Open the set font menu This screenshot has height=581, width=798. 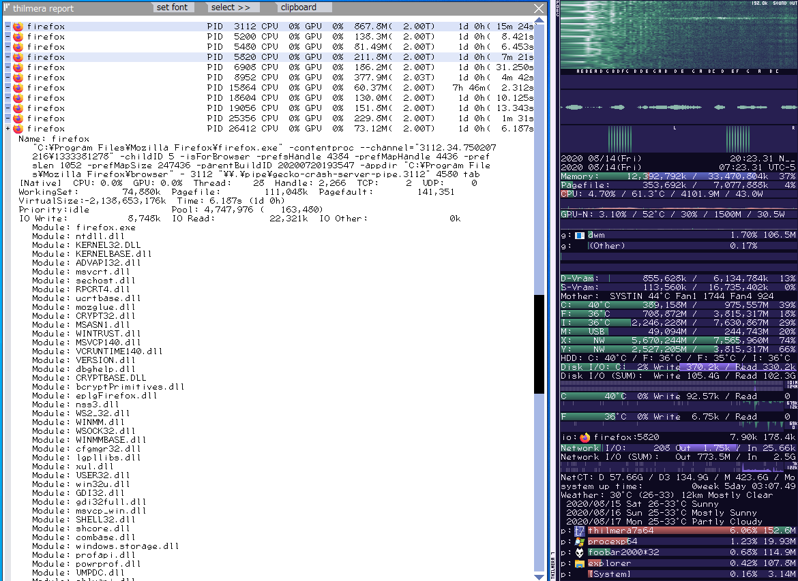coord(173,7)
